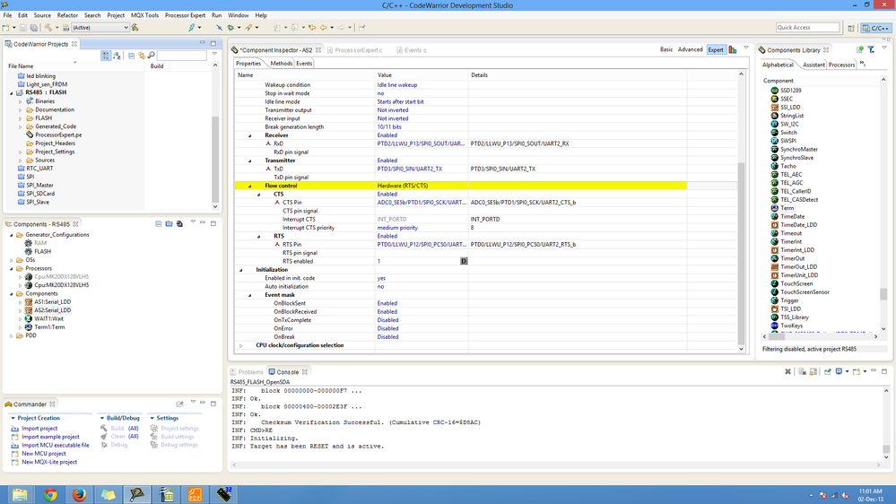This screenshot has height=504, width=896.
Task: Open the Refactor menu
Action: (67, 15)
